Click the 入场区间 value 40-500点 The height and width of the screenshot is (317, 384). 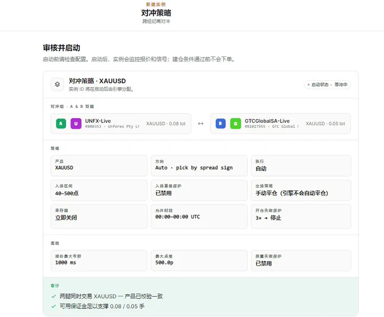click(x=67, y=193)
